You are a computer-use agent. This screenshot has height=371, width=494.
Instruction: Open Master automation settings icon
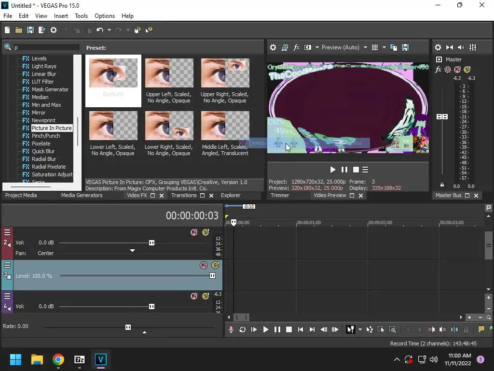[448, 70]
